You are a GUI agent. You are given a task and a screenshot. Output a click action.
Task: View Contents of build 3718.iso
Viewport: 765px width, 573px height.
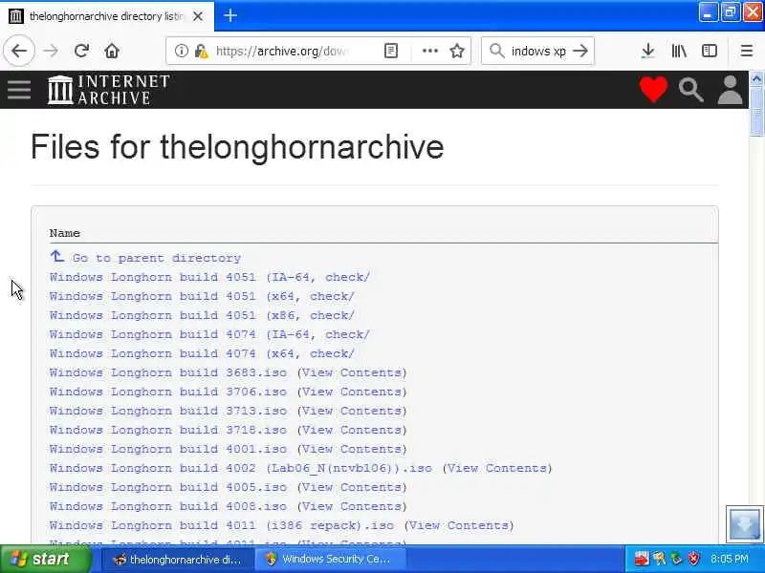(352, 430)
